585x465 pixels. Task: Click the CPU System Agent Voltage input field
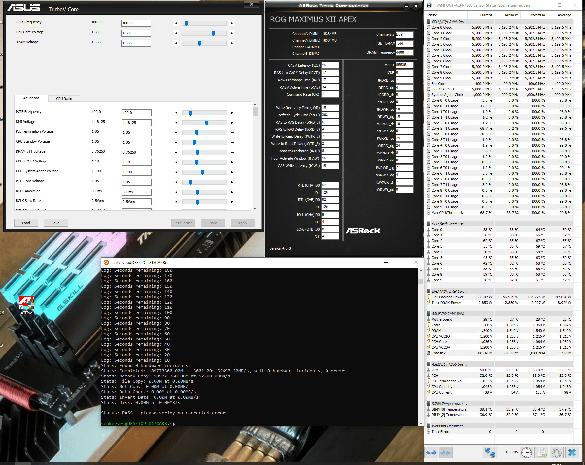(137, 172)
